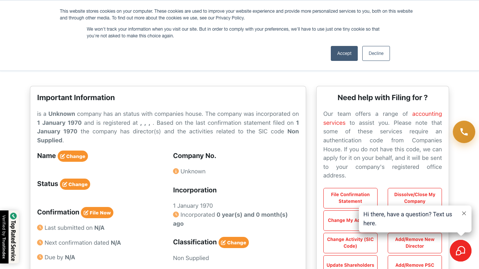Click File Now beside Confirmation

click(x=97, y=213)
